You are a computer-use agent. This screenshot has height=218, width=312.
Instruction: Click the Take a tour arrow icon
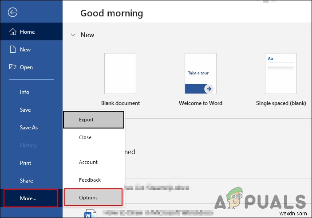[209, 89]
